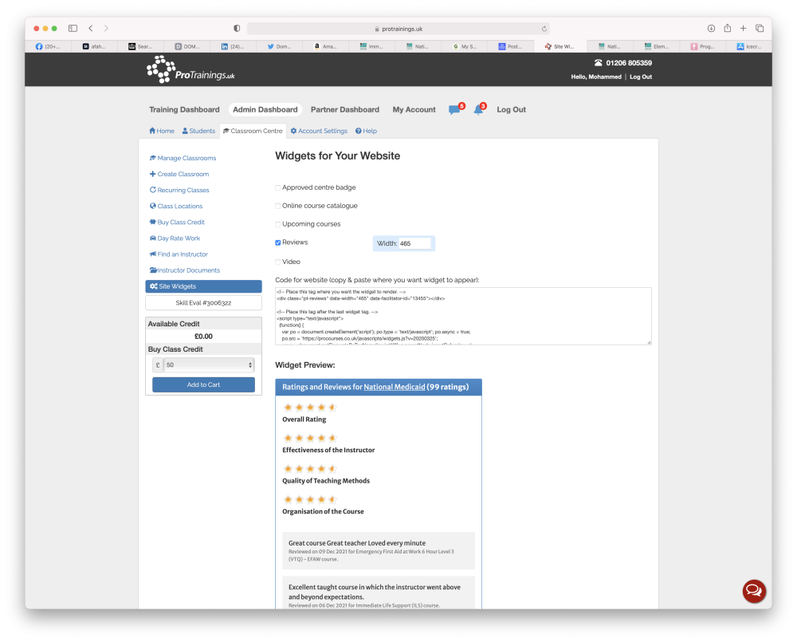Open the Buy Class Credit amount dropdown

coord(209,364)
